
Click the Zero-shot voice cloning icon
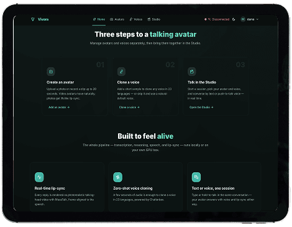(118, 177)
